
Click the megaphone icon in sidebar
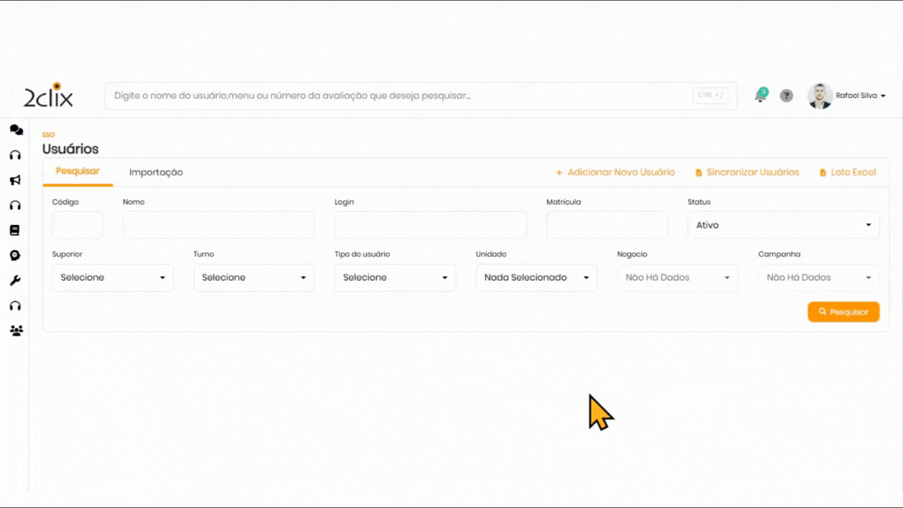15,180
